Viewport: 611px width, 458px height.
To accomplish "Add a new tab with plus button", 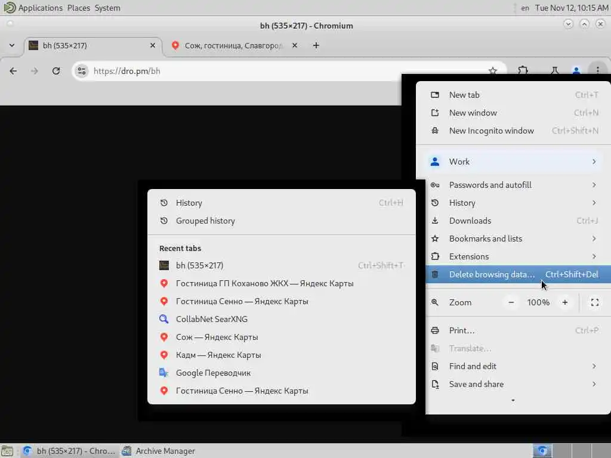I will (x=316, y=45).
